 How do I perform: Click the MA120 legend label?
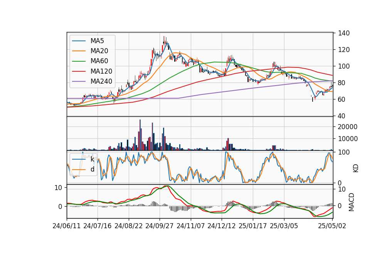[101, 71]
